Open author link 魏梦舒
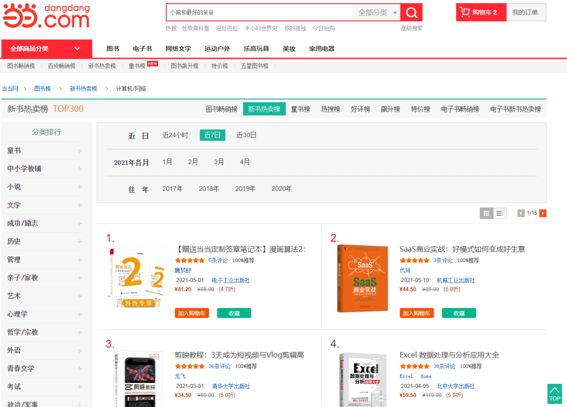The height and width of the screenshot is (407, 567). pyautogui.click(x=183, y=270)
